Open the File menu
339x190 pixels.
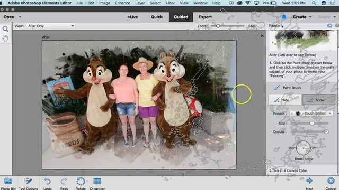(79, 3)
